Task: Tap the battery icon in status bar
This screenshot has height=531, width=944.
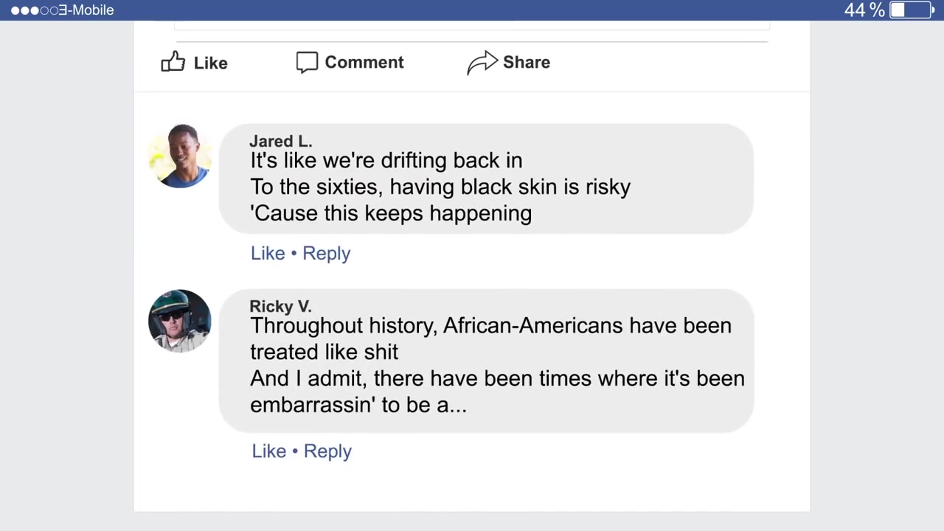Action: point(912,10)
